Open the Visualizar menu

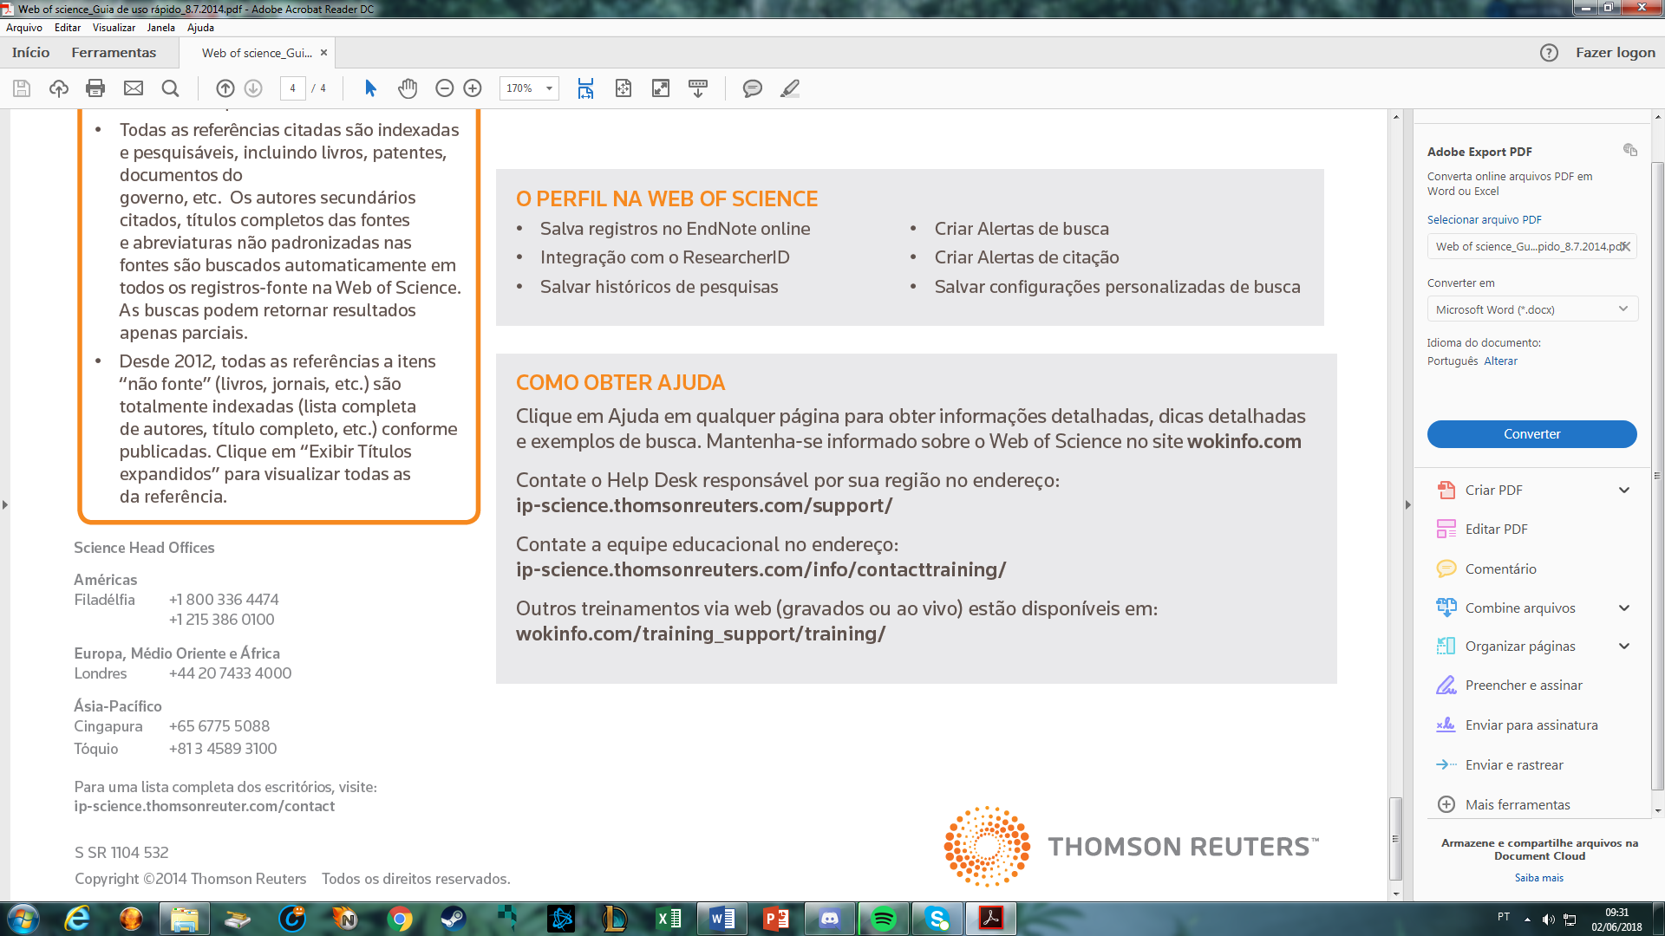coord(114,28)
